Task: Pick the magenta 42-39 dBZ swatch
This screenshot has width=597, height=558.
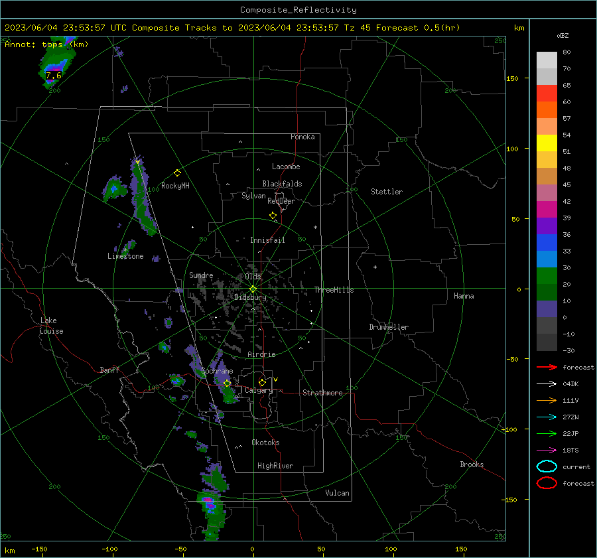Action: pos(547,210)
